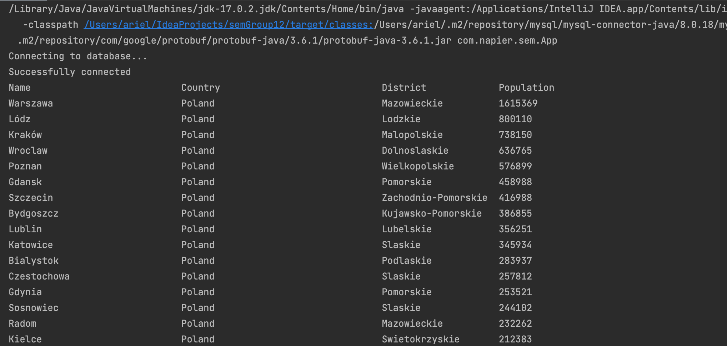The image size is (727, 346).
Task: Click the population value 458988
Action: pyautogui.click(x=515, y=182)
